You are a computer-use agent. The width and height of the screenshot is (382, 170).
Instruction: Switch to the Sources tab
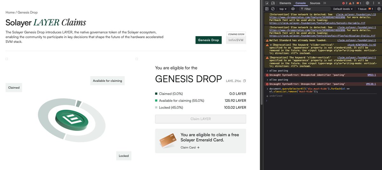pyautogui.click(x=315, y=3)
